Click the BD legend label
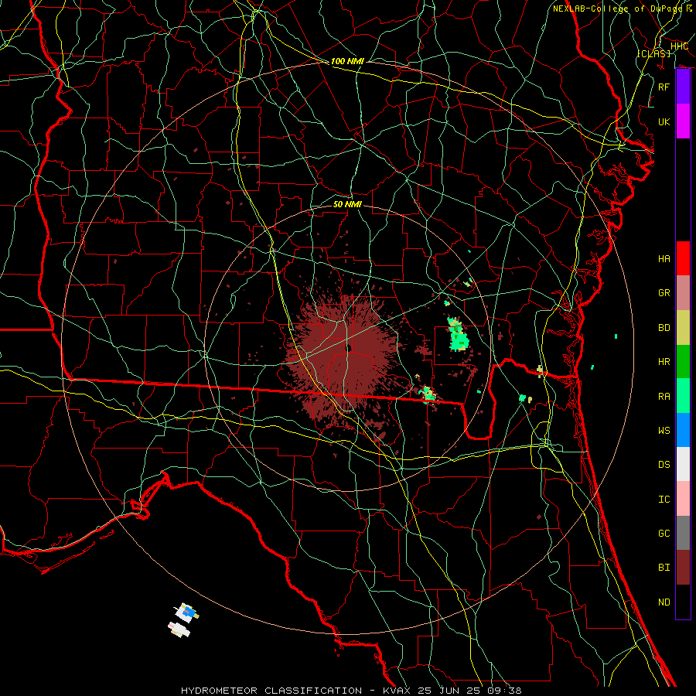696x696 pixels. tap(664, 328)
